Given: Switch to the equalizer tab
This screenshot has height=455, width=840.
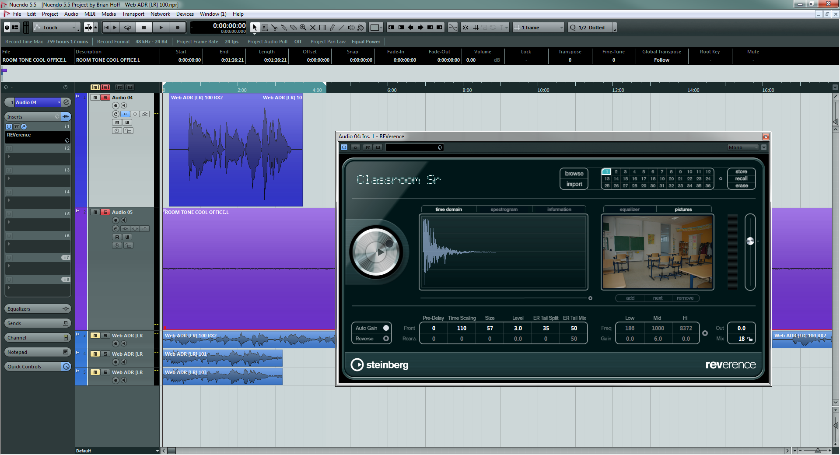Looking at the screenshot, I should pos(629,210).
